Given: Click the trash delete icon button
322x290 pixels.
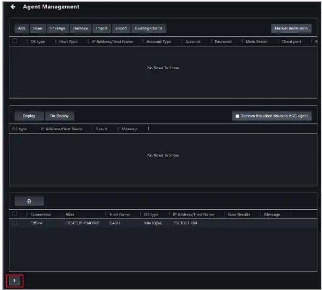Looking at the screenshot, I should tap(29, 201).
